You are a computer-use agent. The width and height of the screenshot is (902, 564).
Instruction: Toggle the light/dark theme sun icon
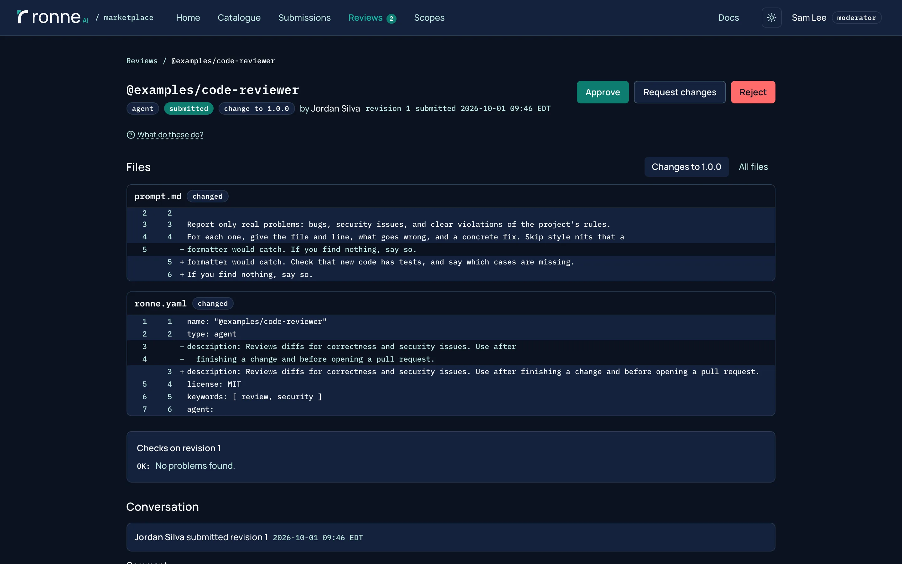771,18
